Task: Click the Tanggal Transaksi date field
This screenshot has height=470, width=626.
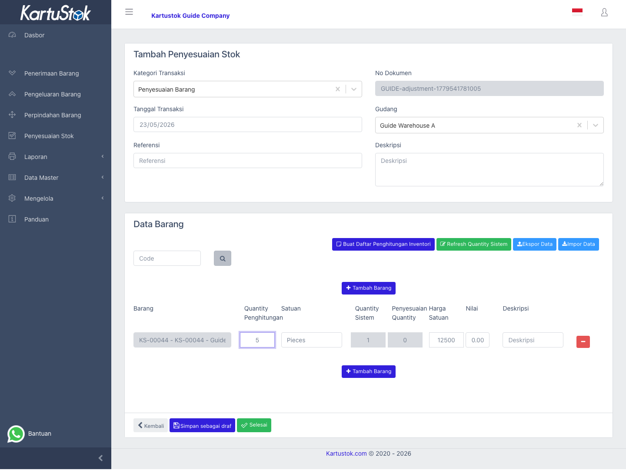Action: (248, 125)
